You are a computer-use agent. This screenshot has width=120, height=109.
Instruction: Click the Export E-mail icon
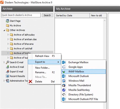coord(7,72)
